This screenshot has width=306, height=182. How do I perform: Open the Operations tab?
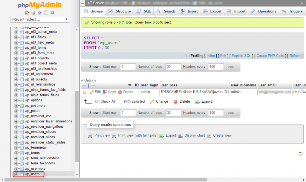(264, 11)
